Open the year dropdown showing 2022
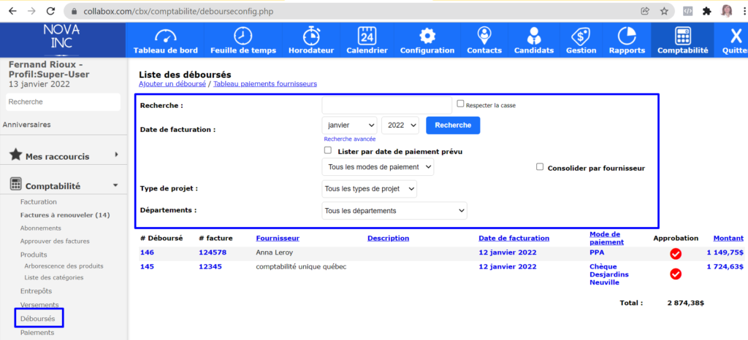Screen dimensions: 748x340 point(400,125)
